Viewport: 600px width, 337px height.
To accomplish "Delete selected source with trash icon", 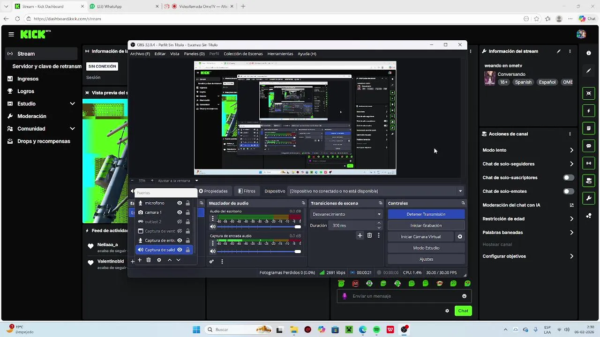I will point(149,260).
